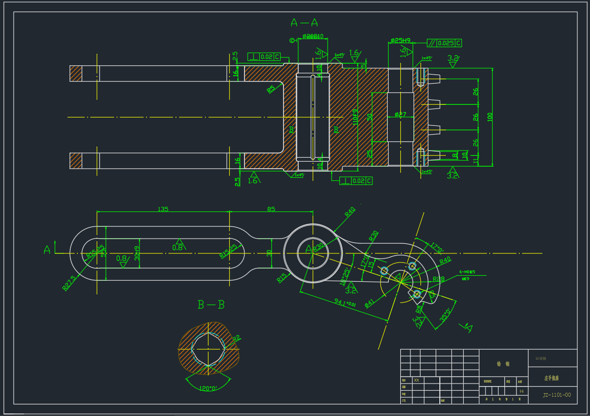Viewport: 590px width, 416px height.
Task: Select the 120°0' angle dimension
Action: click(208, 389)
